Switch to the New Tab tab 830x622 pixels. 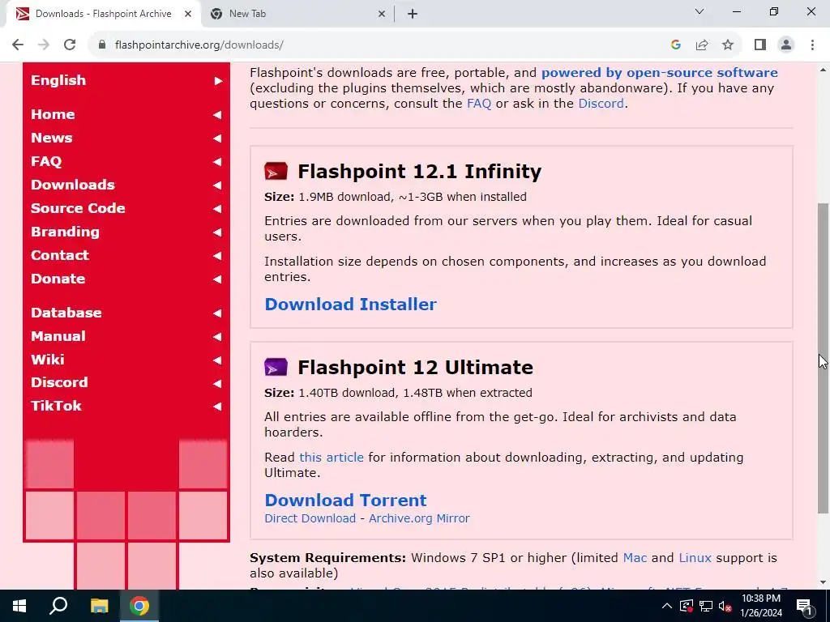(x=297, y=15)
